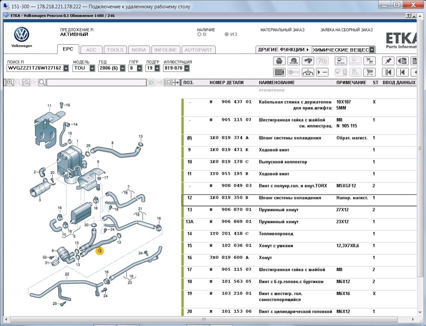Select the 'ИЗ' availability radio option
The height and width of the screenshot is (326, 426).
(x=227, y=34)
